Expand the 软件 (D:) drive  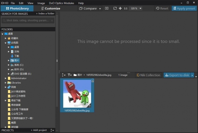pyautogui.click(x=9, y=69)
